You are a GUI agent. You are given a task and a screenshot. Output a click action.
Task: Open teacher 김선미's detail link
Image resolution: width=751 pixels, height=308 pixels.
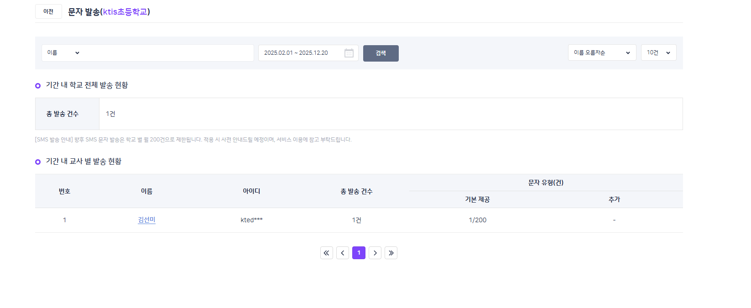(146, 220)
